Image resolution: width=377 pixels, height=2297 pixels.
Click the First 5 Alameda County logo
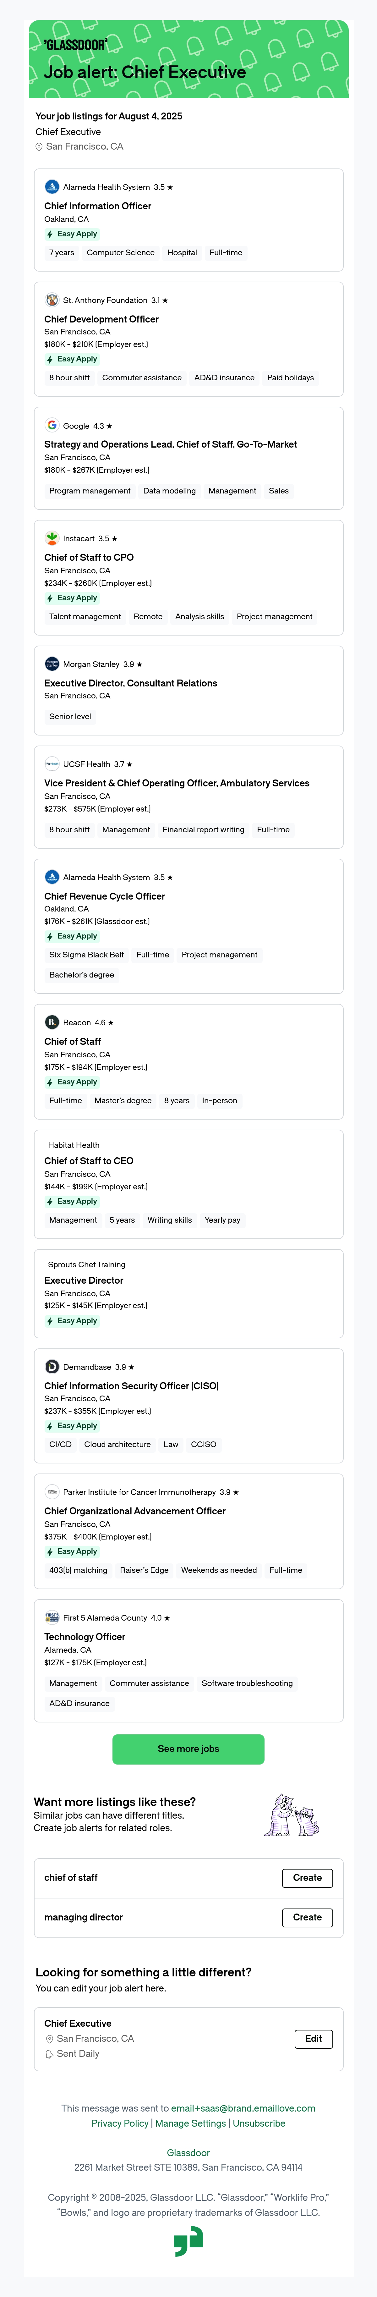pyautogui.click(x=52, y=1617)
